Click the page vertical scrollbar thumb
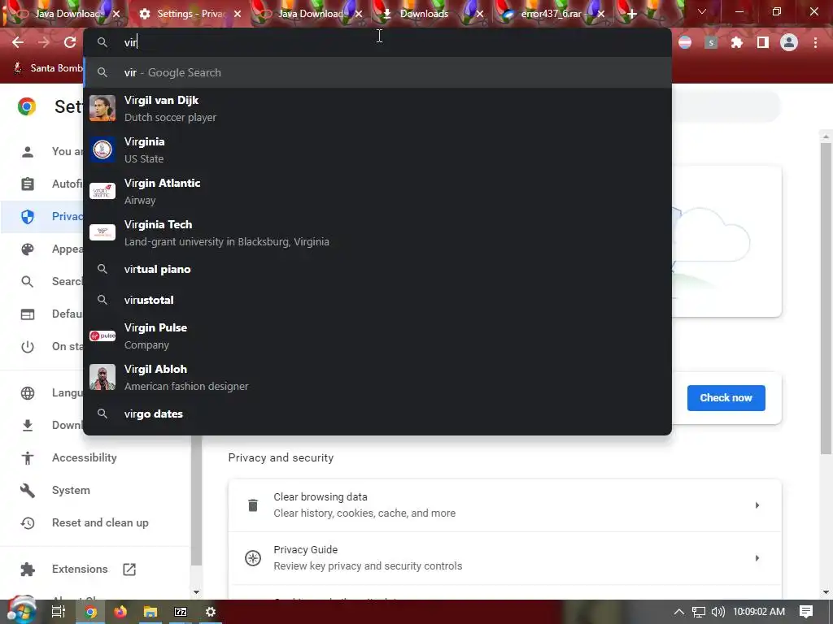Viewport: 833px width, 624px height. point(826,299)
